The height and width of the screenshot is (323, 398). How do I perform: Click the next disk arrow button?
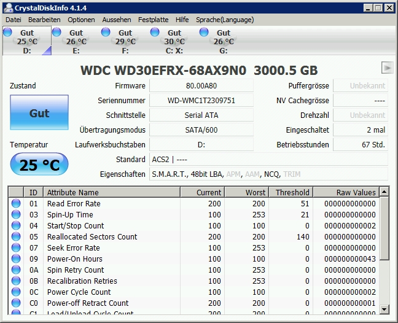point(388,68)
